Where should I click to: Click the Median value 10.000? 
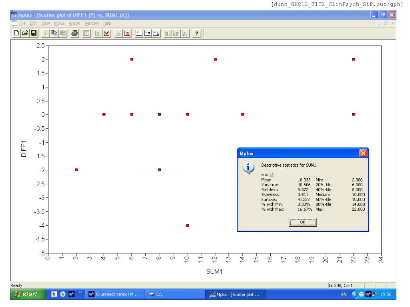[x=358, y=195]
